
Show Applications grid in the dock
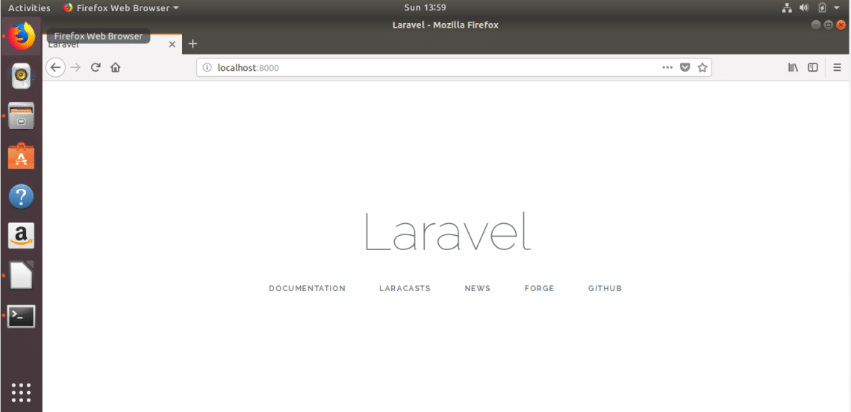(x=21, y=392)
